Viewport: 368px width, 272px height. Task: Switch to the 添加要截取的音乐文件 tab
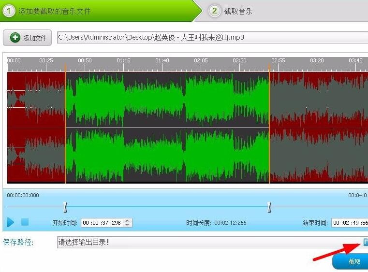pyautogui.click(x=54, y=11)
